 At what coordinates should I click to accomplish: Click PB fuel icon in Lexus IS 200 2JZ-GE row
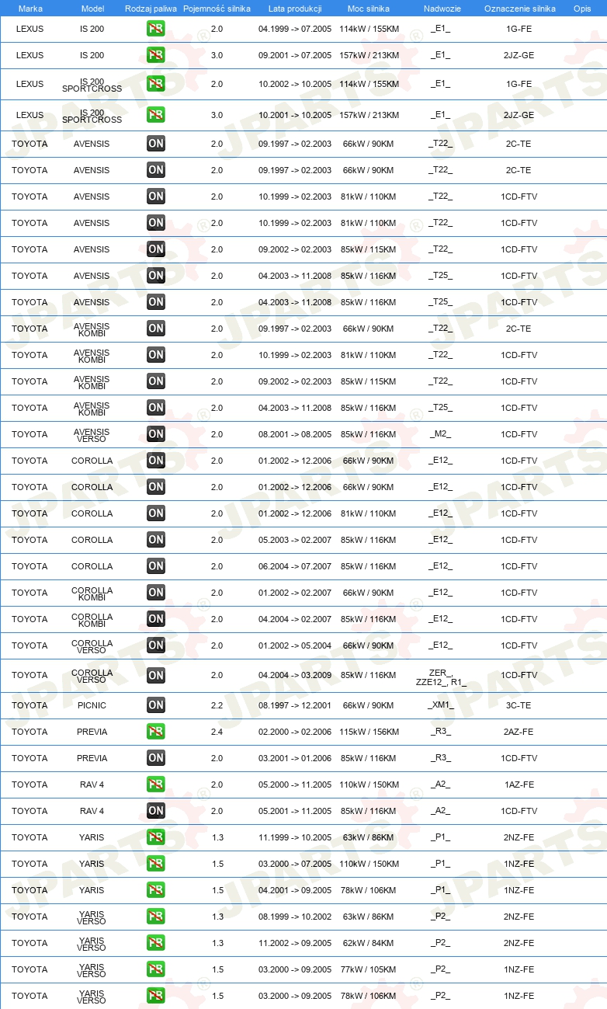[x=156, y=55]
